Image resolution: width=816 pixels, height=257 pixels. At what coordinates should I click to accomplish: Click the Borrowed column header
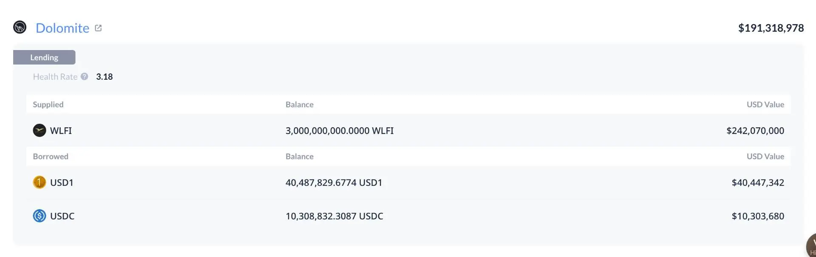click(51, 156)
